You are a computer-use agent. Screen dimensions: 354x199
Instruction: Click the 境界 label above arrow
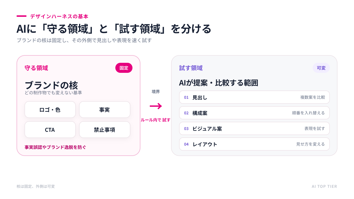(x=156, y=92)
